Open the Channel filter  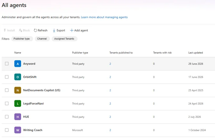point(42,39)
